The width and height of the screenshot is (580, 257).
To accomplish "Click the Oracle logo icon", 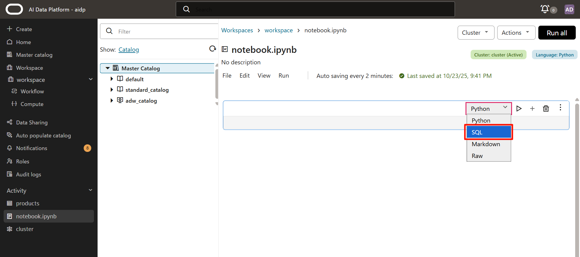I will pyautogui.click(x=14, y=9).
